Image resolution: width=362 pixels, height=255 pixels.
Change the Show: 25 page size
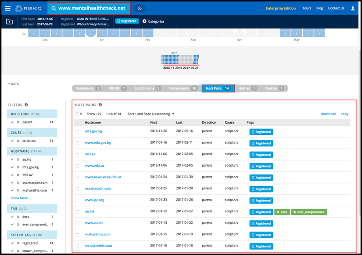point(94,114)
